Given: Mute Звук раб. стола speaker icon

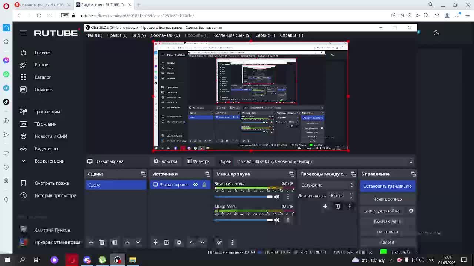Looking at the screenshot, I should coord(277,197).
